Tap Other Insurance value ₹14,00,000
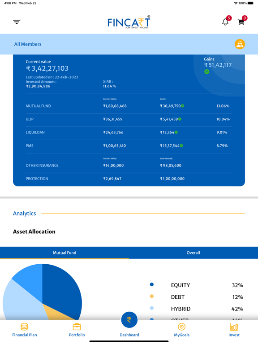 tap(113, 165)
